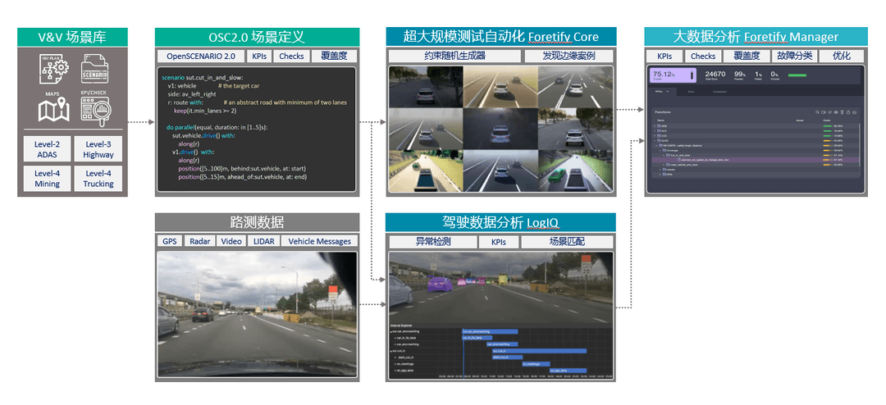Screen dimensions: 886x405
Task: Switch to the Runs tab
Action: pyautogui.click(x=691, y=92)
